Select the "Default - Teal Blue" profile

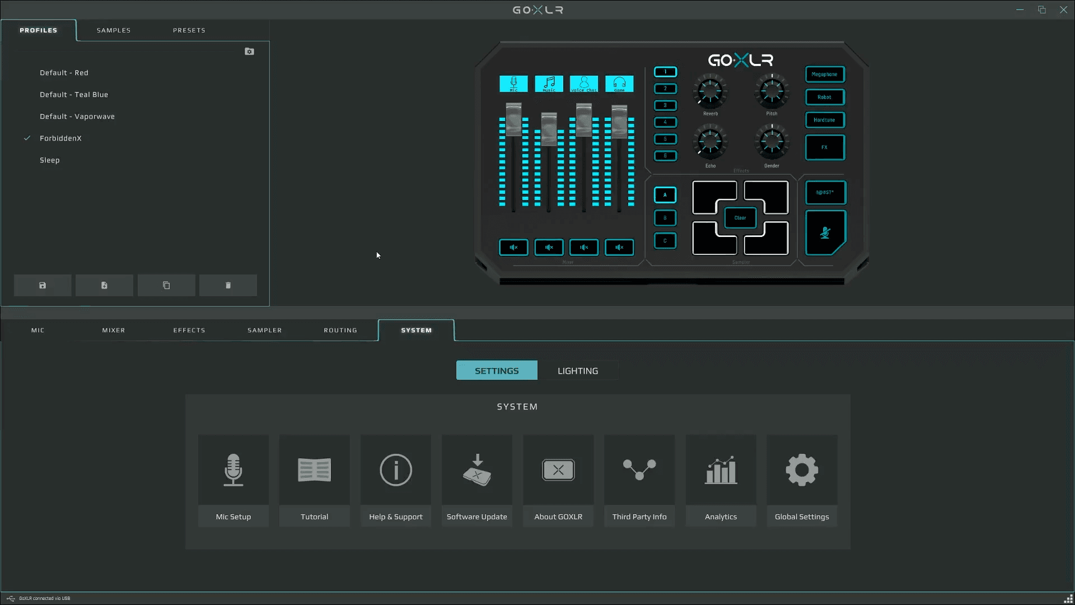[74, 95]
